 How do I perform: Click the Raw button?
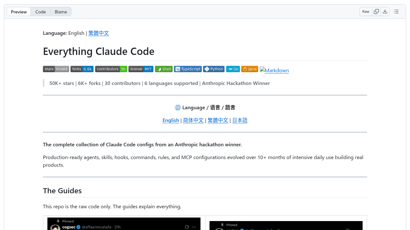pyautogui.click(x=365, y=11)
